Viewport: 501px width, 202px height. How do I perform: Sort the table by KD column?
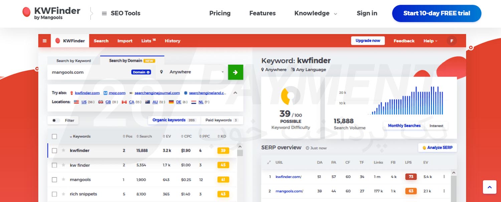[222, 136]
